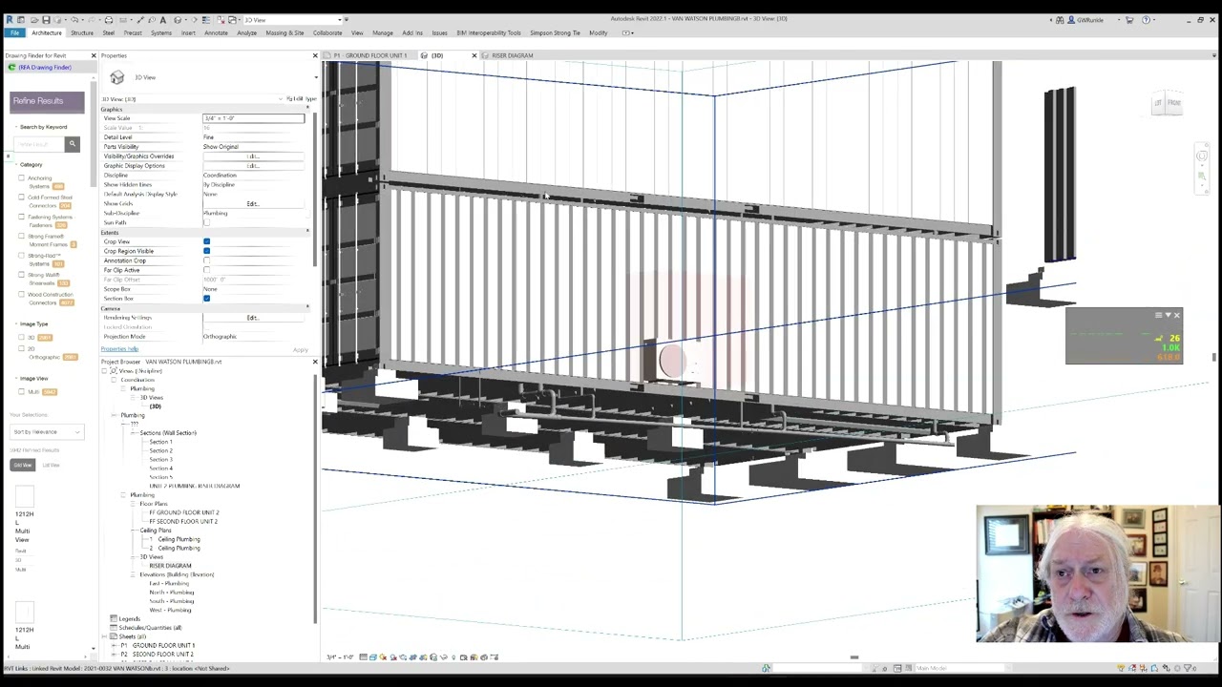Image resolution: width=1222 pixels, height=687 pixels.
Task: Uncheck the Crop Region Visible checkbox
Action: tap(206, 251)
